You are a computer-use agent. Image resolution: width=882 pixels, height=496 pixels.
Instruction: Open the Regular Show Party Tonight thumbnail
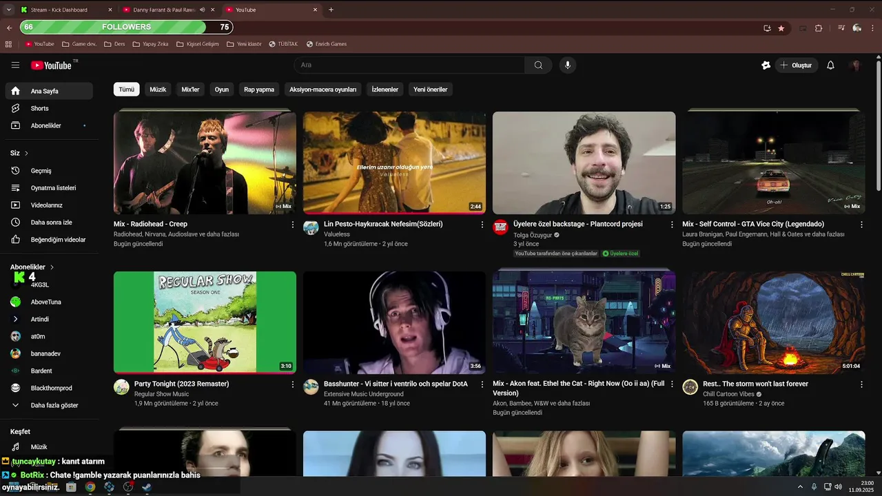pos(205,322)
